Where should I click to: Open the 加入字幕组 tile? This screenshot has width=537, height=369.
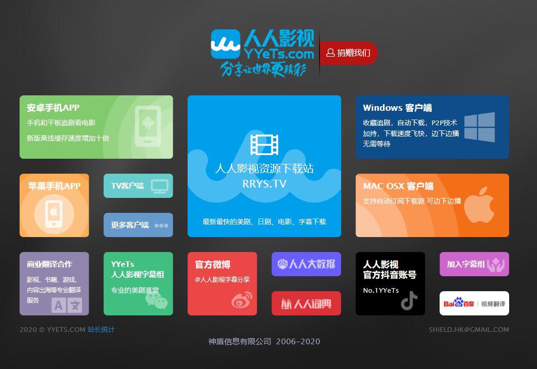tap(474, 264)
